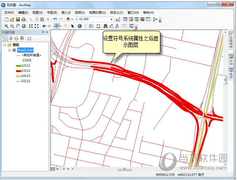This screenshot has width=237, height=180.
Task: Undo the last action
Action: pyautogui.click(x=55, y=19)
